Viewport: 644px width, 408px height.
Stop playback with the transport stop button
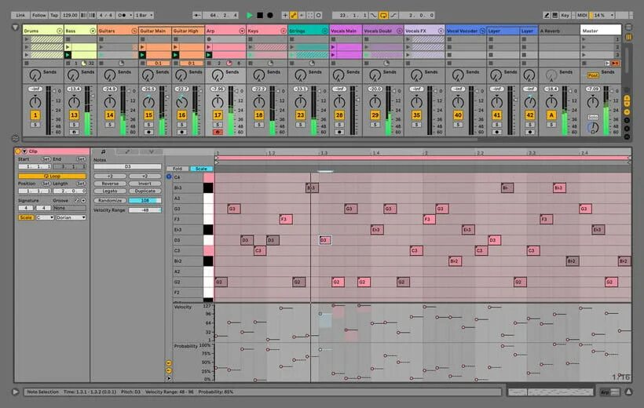(260, 15)
